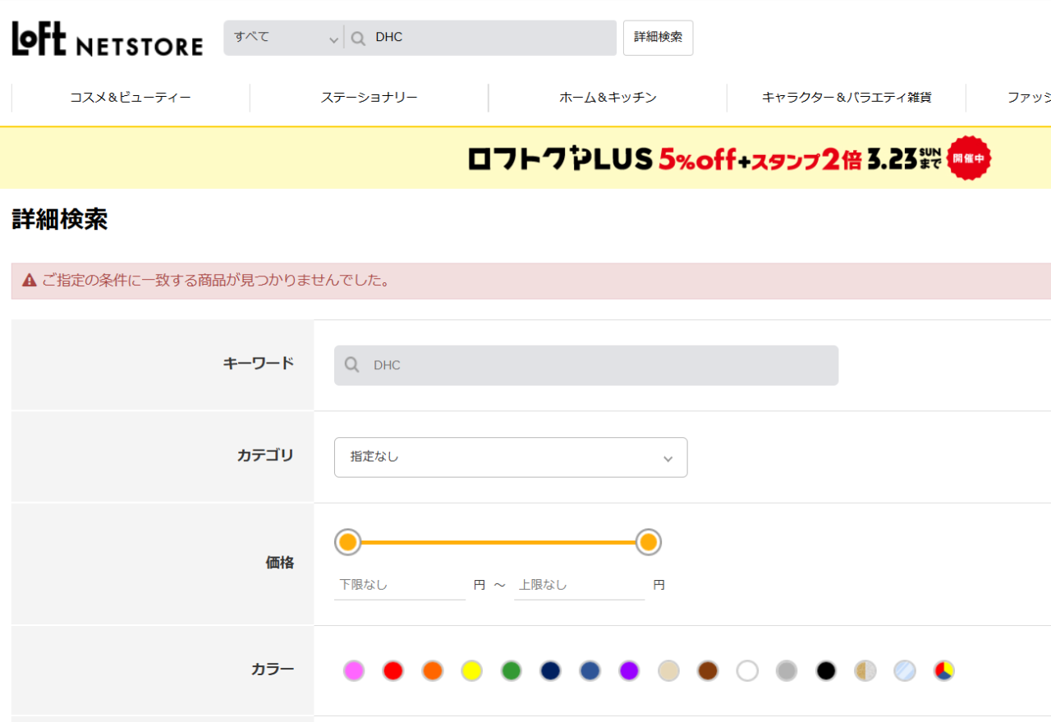This screenshot has width=1051, height=722.
Task: Select the brown color swatch
Action: 708,671
